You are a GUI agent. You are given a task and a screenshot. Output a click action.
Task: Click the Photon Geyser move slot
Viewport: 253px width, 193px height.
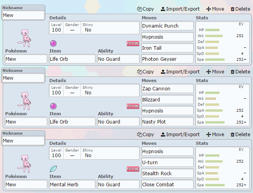[167, 59]
